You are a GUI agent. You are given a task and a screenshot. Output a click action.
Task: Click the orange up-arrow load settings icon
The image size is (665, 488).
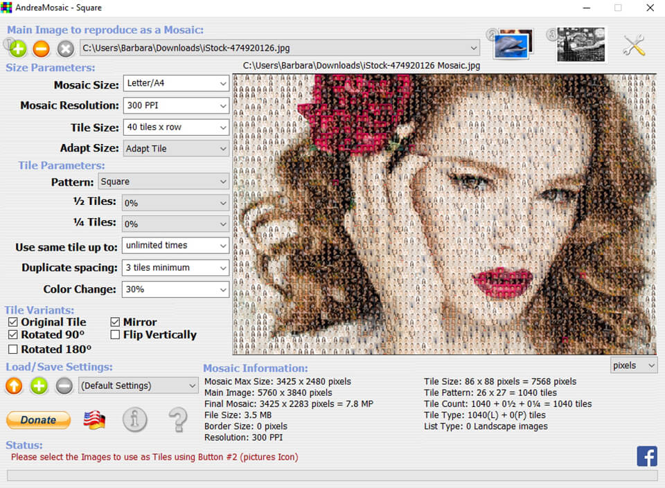14,386
